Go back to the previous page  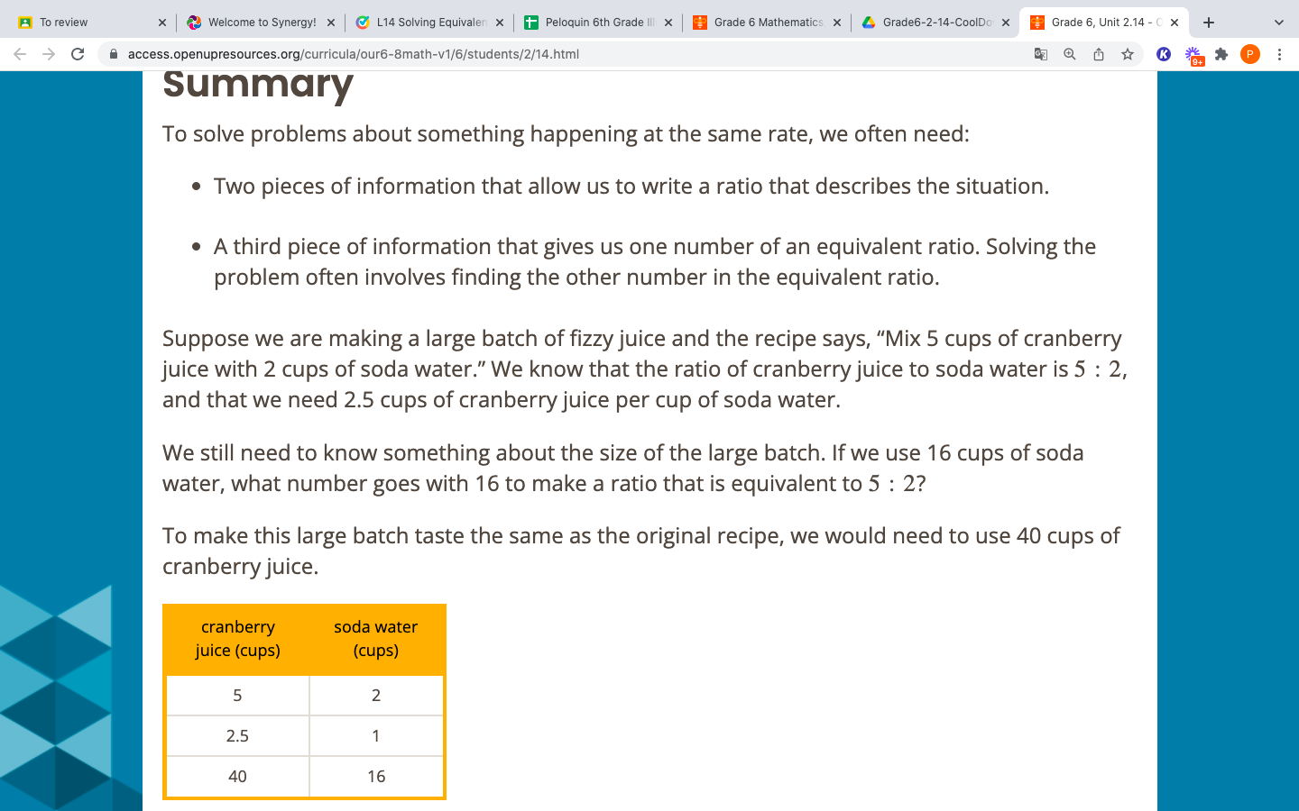(x=20, y=54)
